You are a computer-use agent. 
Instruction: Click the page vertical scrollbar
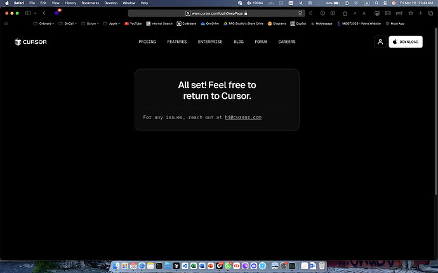click(x=436, y=111)
